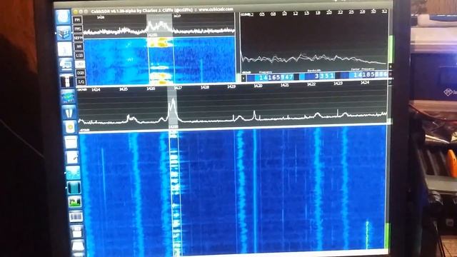The image size is (457, 257).
Task: Click the 14.24 label on main spectrum scale
Action: (365, 83)
